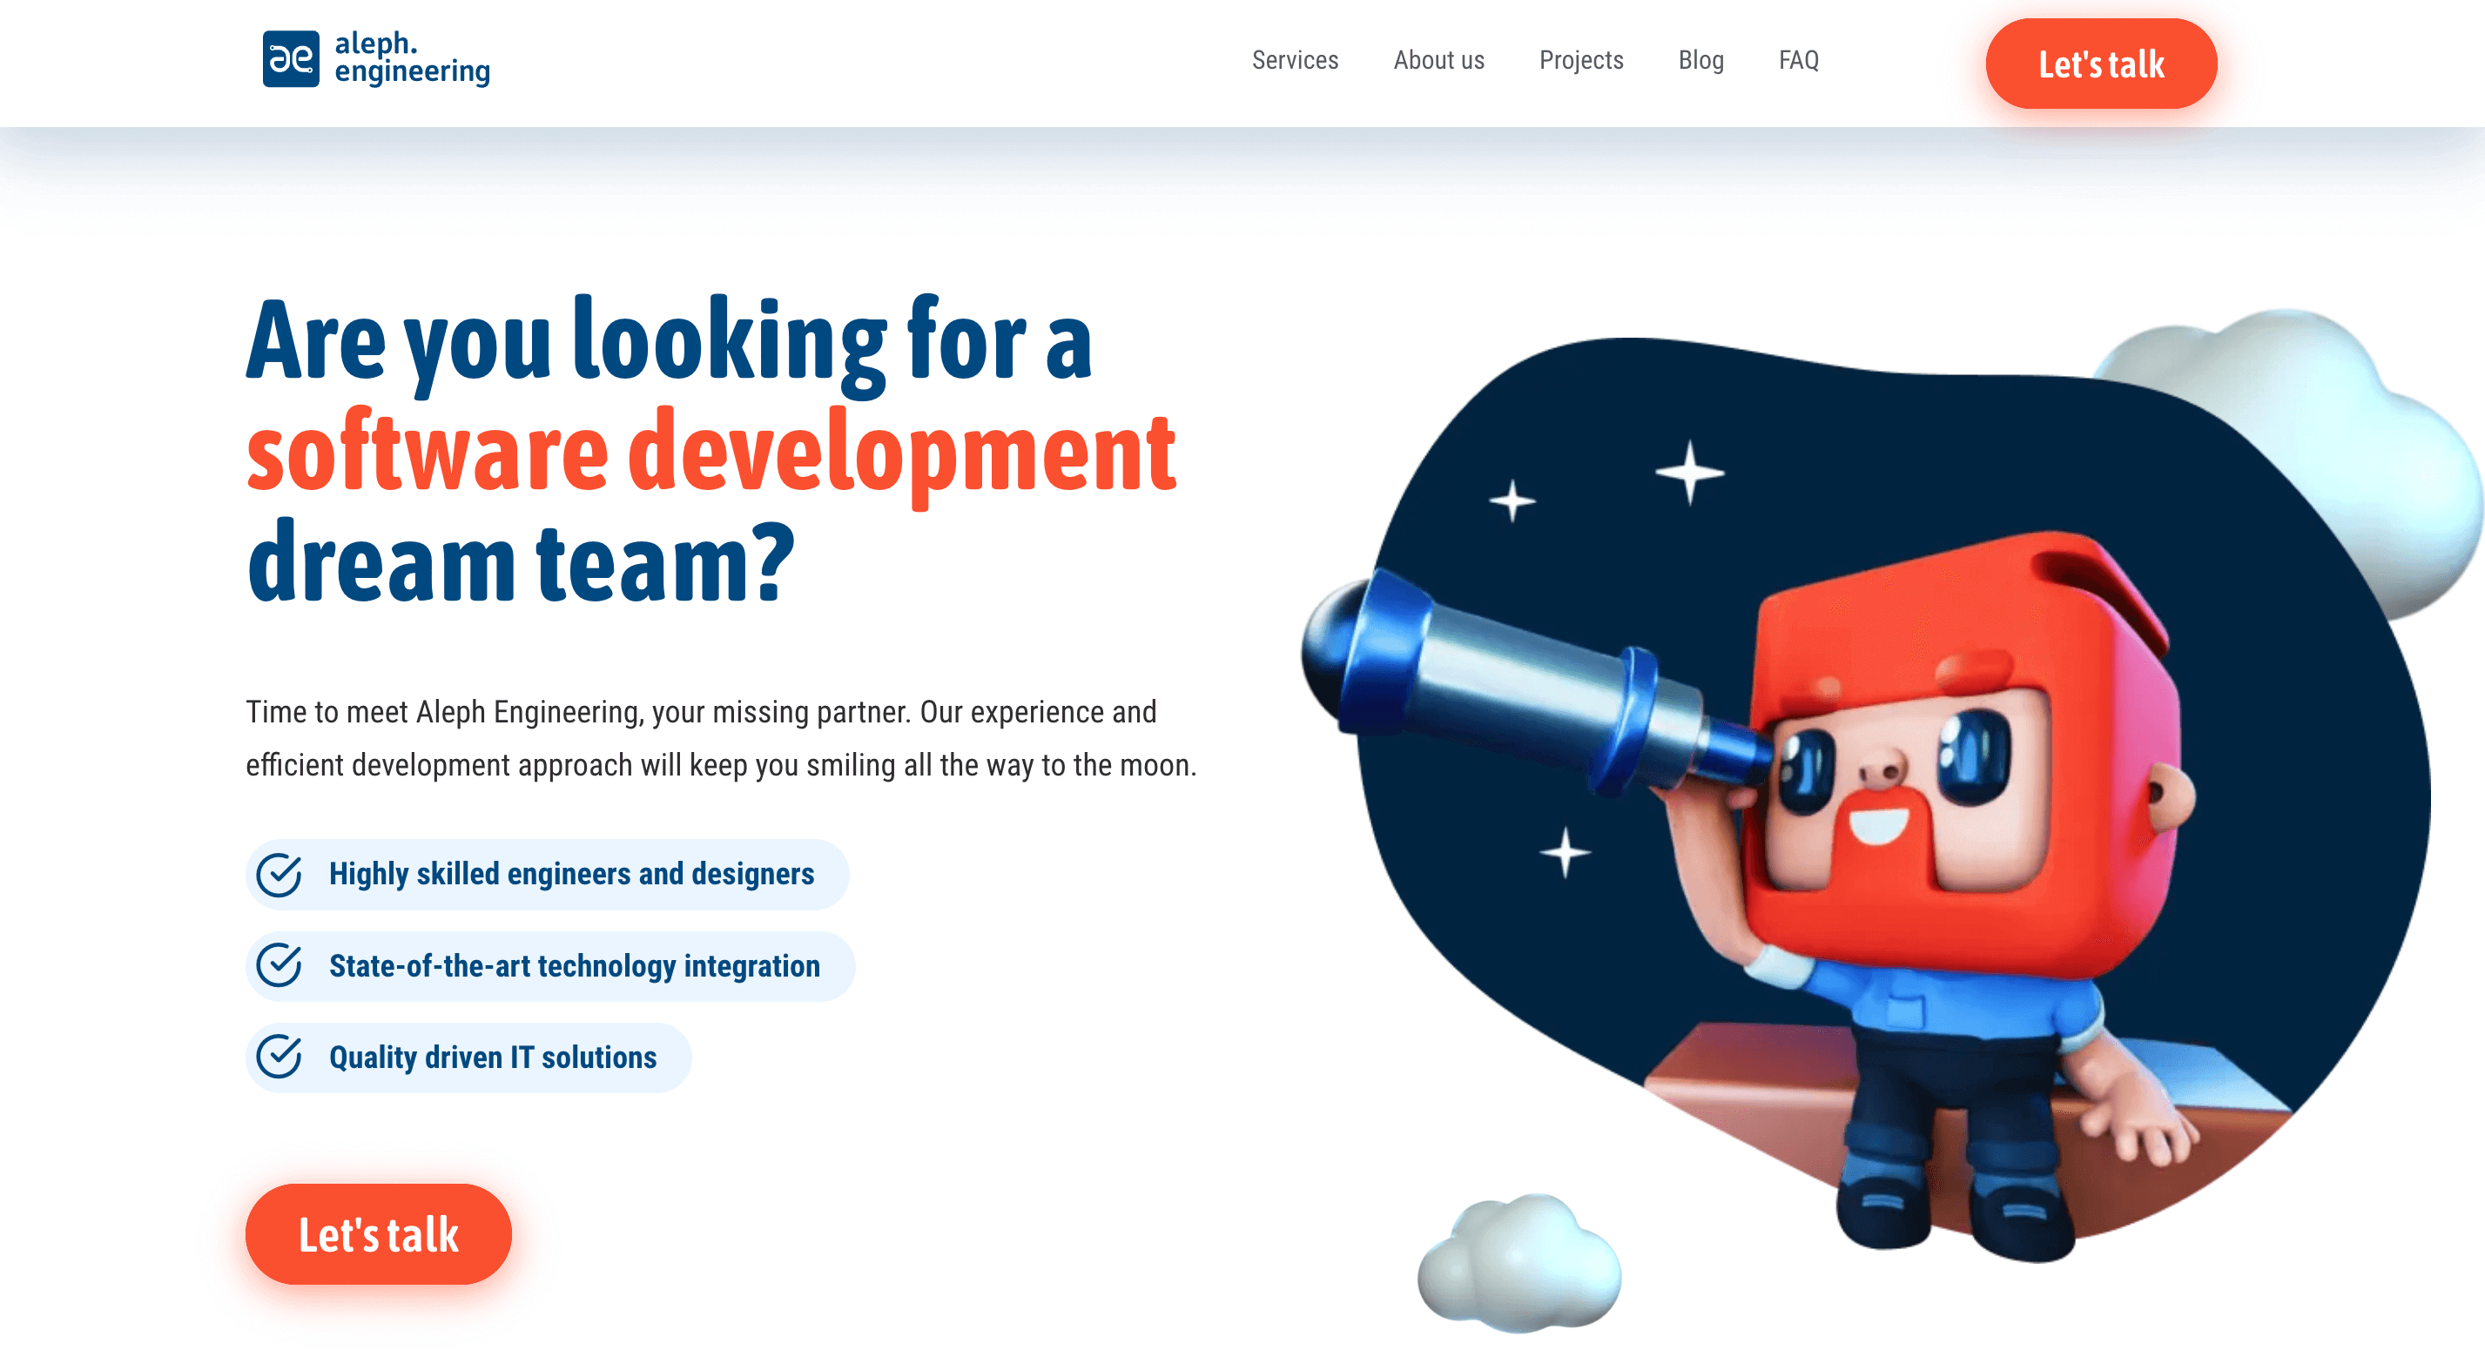Viewport: 2485px width, 1370px height.
Task: Open the FAQ page
Action: (x=1798, y=60)
